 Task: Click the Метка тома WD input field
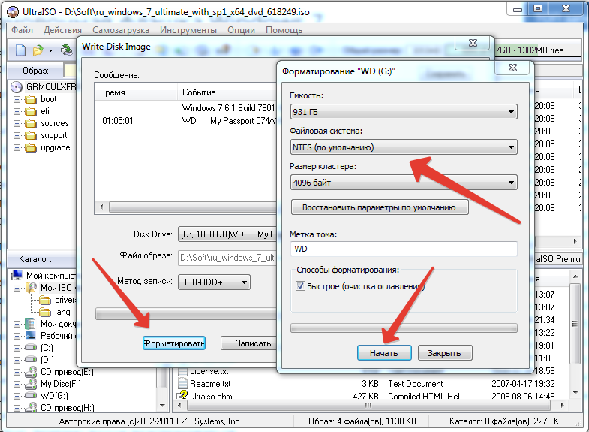pyautogui.click(x=404, y=249)
